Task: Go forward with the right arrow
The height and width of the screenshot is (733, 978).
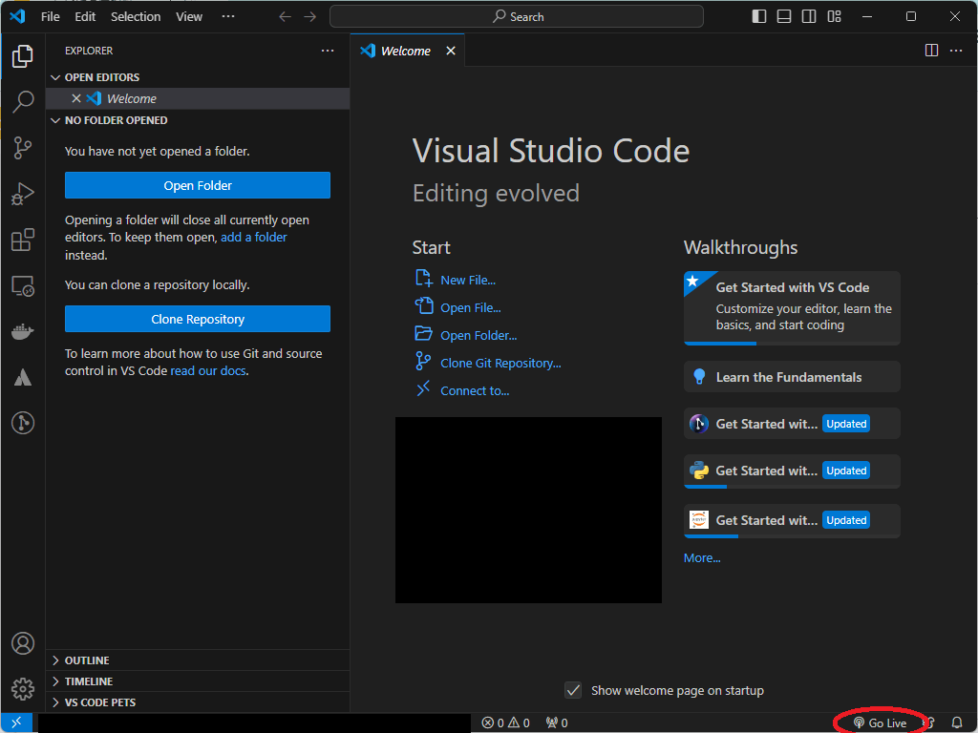Action: 310,17
